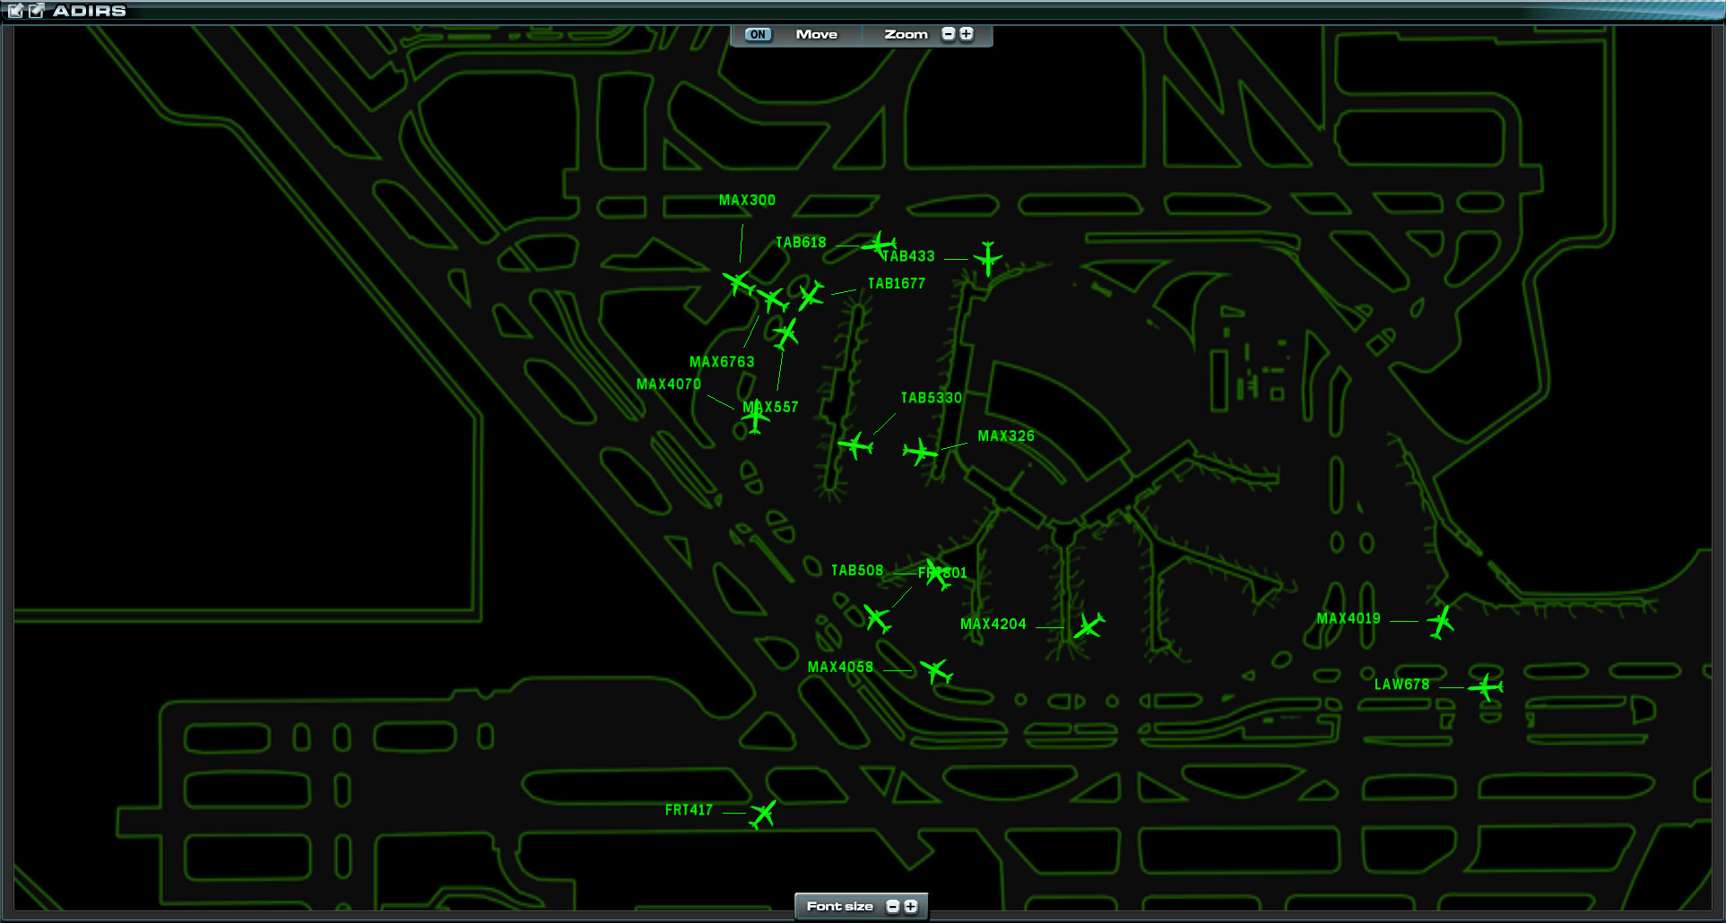This screenshot has height=923, width=1726.
Task: Click the LAW678 aircraft icon
Action: [x=1487, y=686]
